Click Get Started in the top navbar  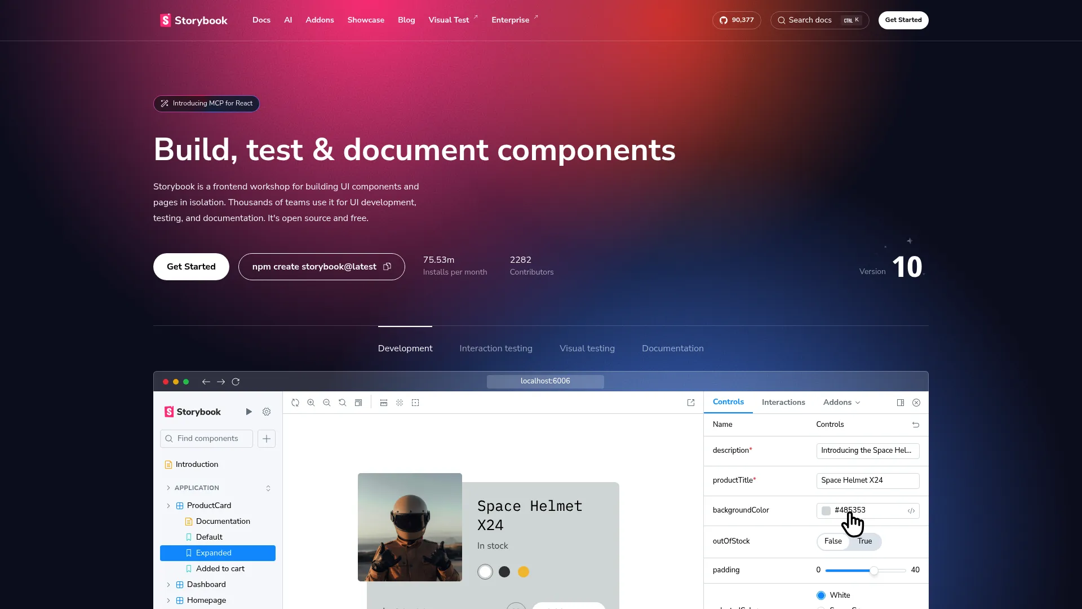click(x=903, y=20)
